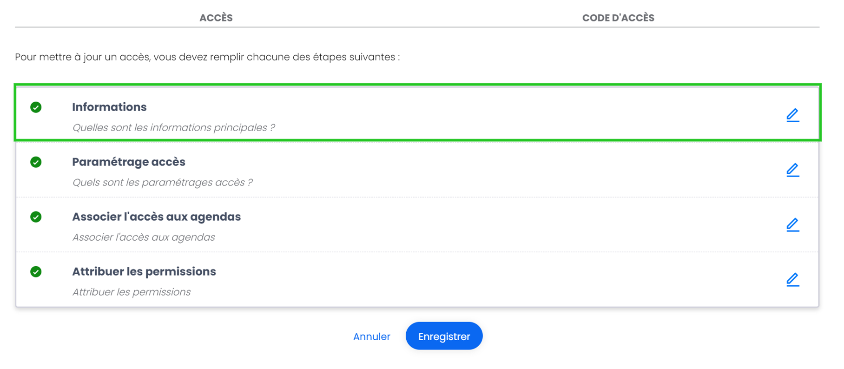Switch to the CODE D'ACCÈS tab

point(618,18)
